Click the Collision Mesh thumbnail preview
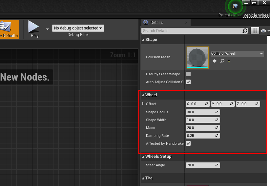The height and width of the screenshot is (186, 270). 198,57
